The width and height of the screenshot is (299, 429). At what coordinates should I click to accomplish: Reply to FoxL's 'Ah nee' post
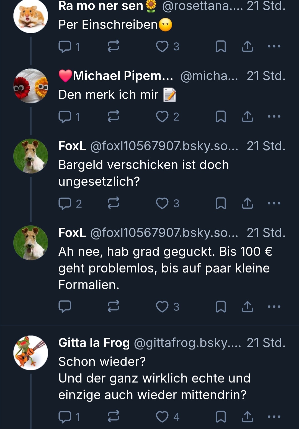pyautogui.click(x=65, y=307)
